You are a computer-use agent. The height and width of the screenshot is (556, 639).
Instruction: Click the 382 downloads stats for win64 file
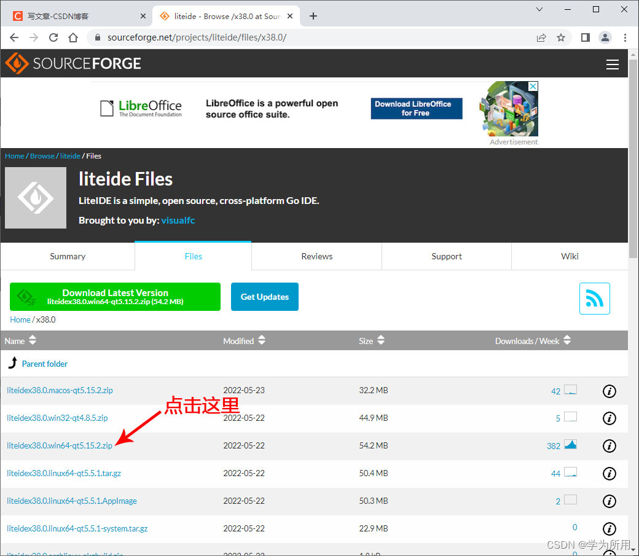(x=554, y=447)
